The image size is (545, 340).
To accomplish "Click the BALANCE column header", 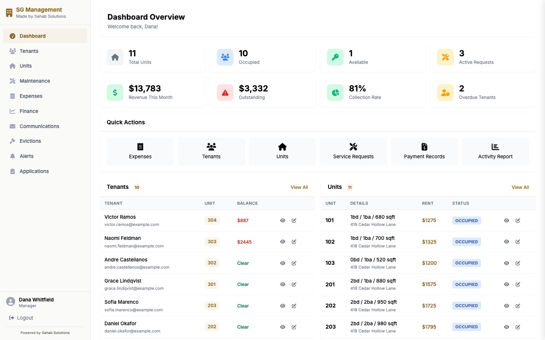I will (x=248, y=203).
